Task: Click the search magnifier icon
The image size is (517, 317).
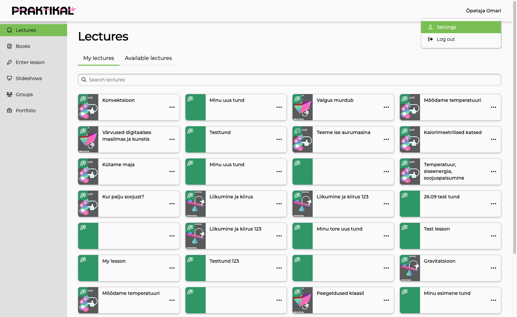Action: [x=84, y=80]
